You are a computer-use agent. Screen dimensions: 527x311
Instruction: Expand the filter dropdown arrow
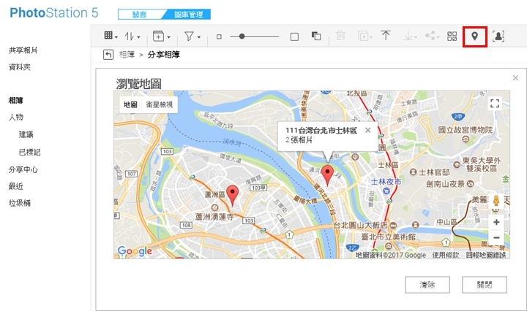tap(199, 37)
